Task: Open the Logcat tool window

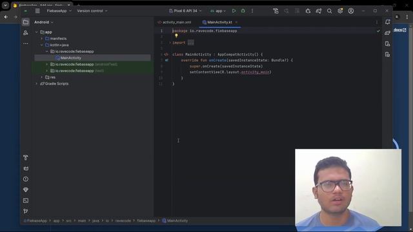Action: (26, 168)
